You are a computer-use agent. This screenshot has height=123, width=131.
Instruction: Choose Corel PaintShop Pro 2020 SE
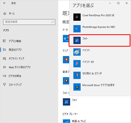point(100,17)
